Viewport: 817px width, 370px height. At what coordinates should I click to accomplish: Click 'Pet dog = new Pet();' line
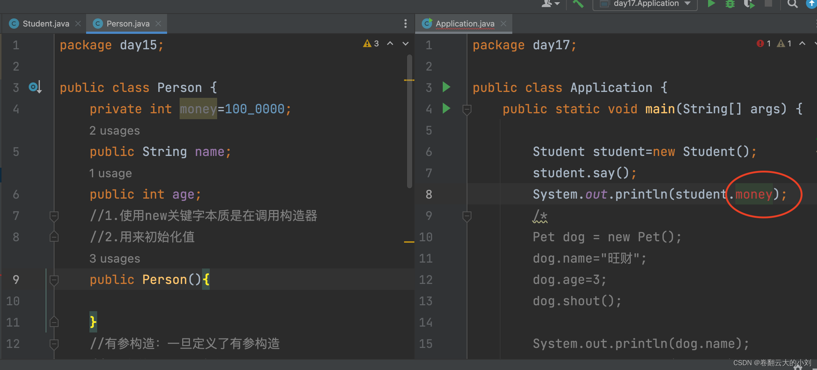(607, 237)
